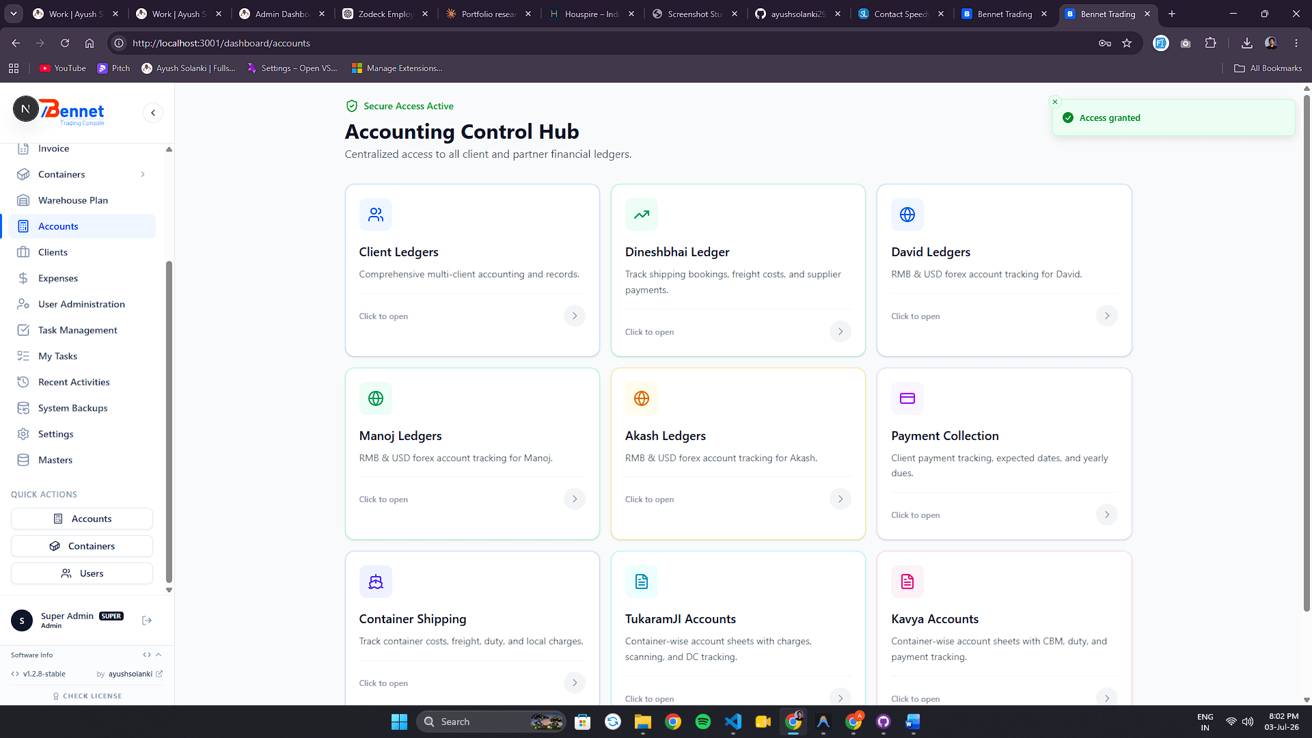Collapse the sidebar with the chevron button

click(153, 113)
